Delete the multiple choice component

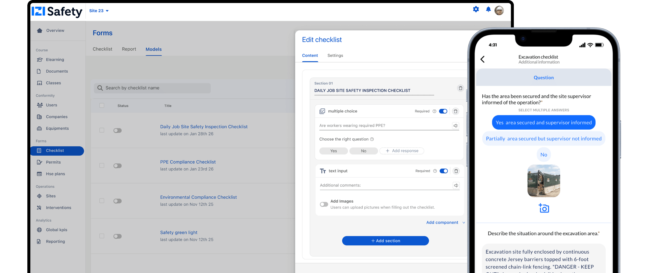(x=455, y=111)
